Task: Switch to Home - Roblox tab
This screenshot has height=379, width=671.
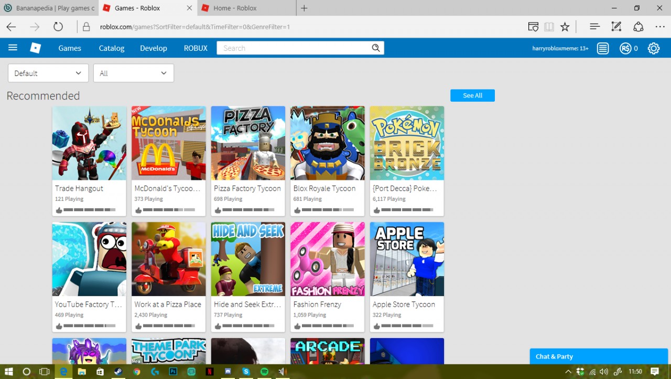Action: click(x=247, y=8)
